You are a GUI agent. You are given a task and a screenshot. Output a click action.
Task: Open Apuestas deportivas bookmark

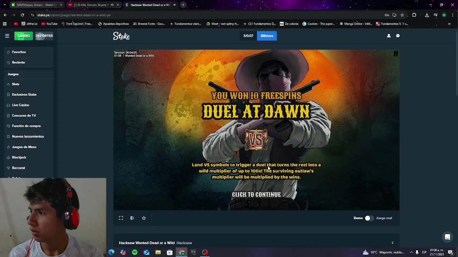[x=113, y=24]
